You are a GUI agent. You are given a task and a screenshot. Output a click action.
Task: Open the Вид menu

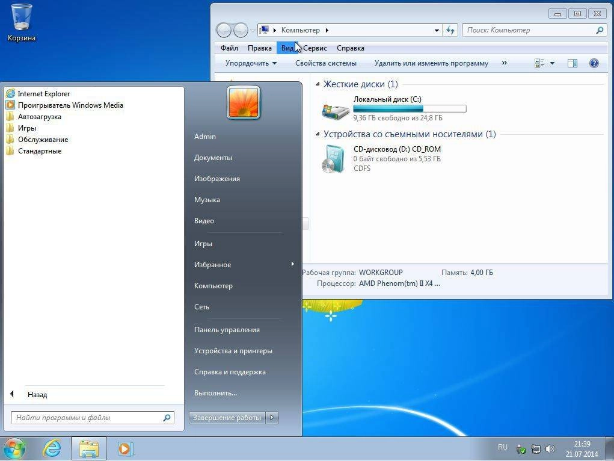tap(287, 48)
